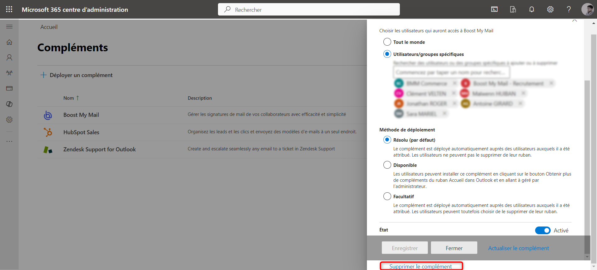Image resolution: width=597 pixels, height=270 pixels.
Task: Choose Résolu (par défaut) deployment method
Action: (x=387, y=140)
